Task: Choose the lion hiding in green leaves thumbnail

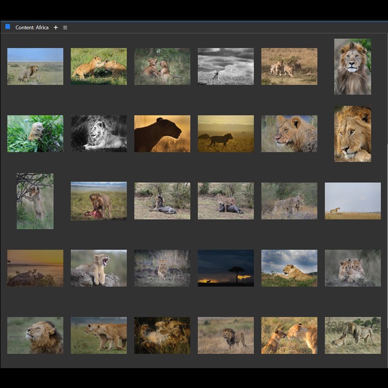Action: pos(35,133)
